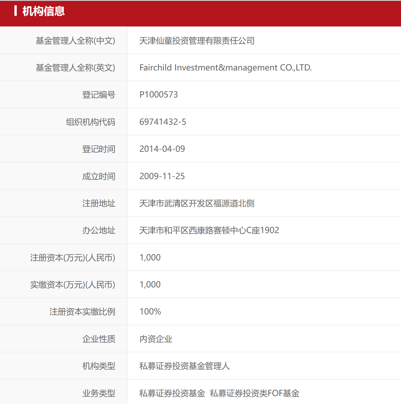Click the 企业性质 label
This screenshot has width=401, height=404.
(x=99, y=339)
